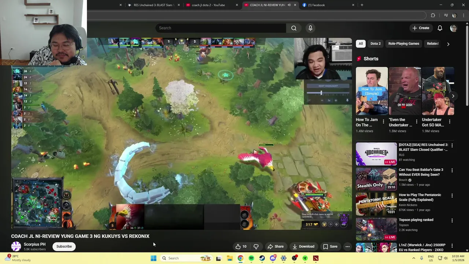Screen dimensions: 469x264
Task: Subscribe to Scorpius PH channel
Action: point(64,246)
